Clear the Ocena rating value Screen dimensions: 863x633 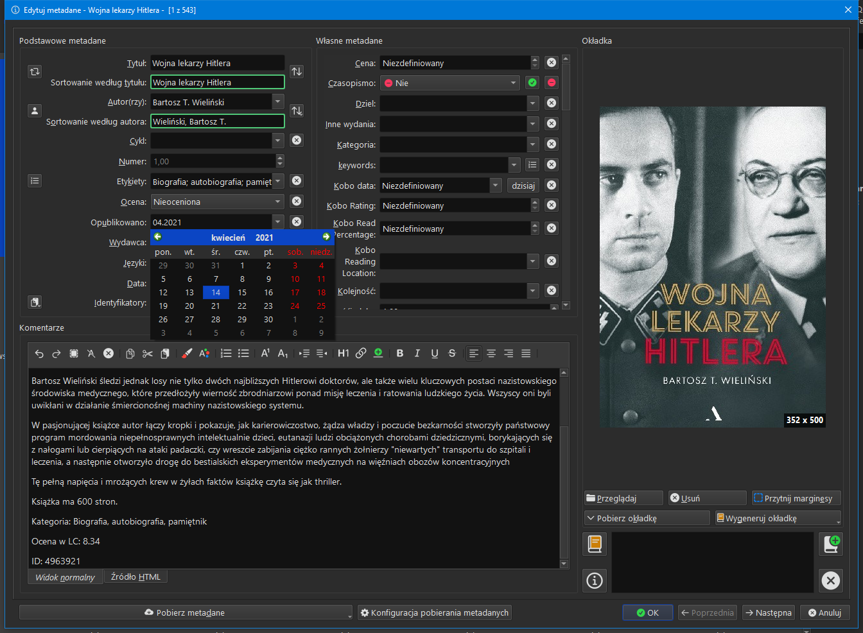[297, 202]
